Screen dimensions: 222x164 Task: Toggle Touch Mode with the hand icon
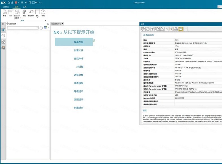[31, 12]
